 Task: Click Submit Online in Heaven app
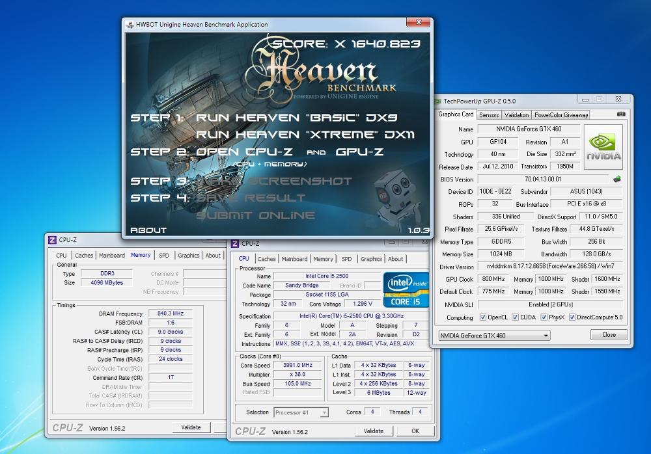(255, 215)
